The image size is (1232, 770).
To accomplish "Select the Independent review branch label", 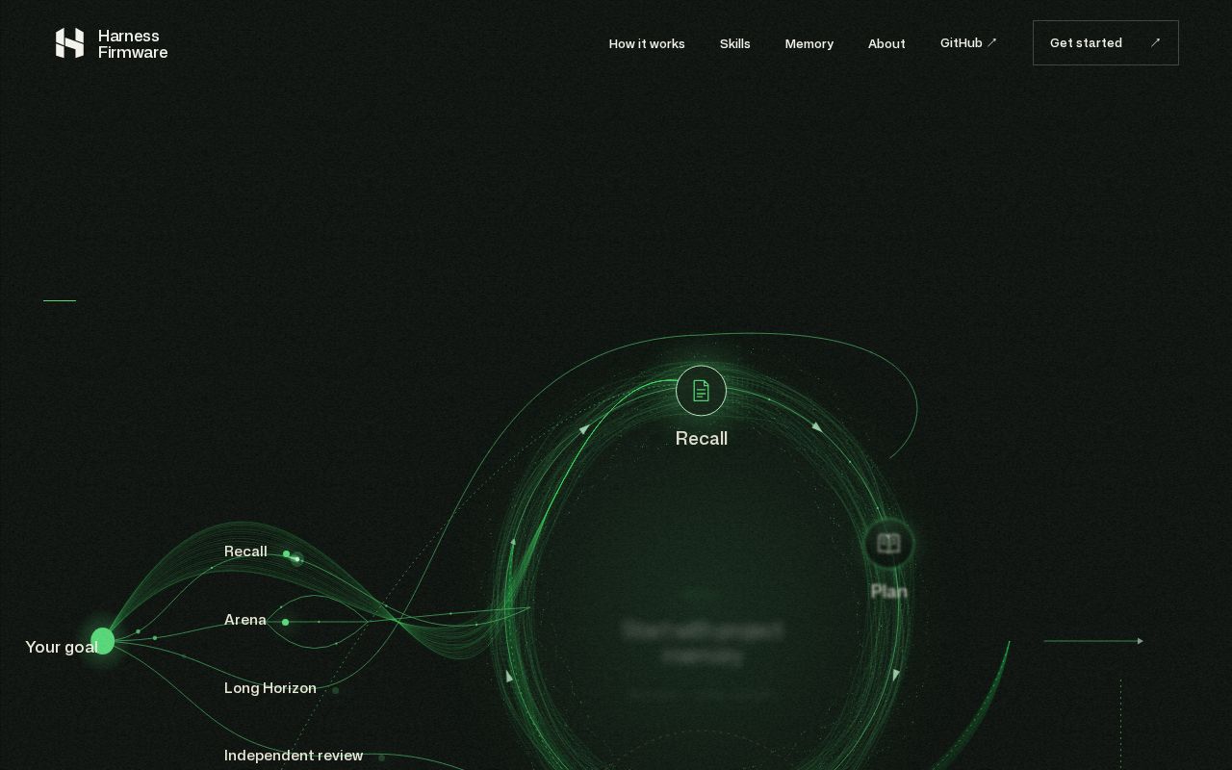I will click(294, 756).
